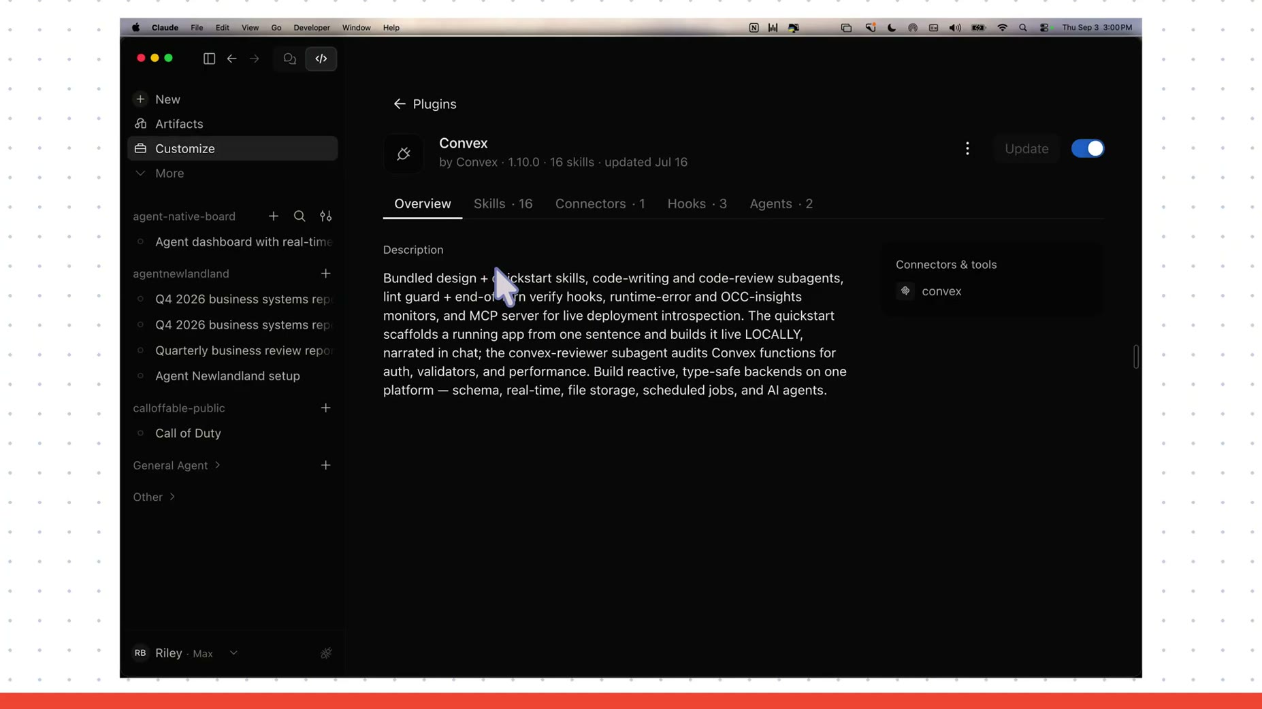Open the Convex plugin more options menu
The width and height of the screenshot is (1262, 709).
click(967, 148)
